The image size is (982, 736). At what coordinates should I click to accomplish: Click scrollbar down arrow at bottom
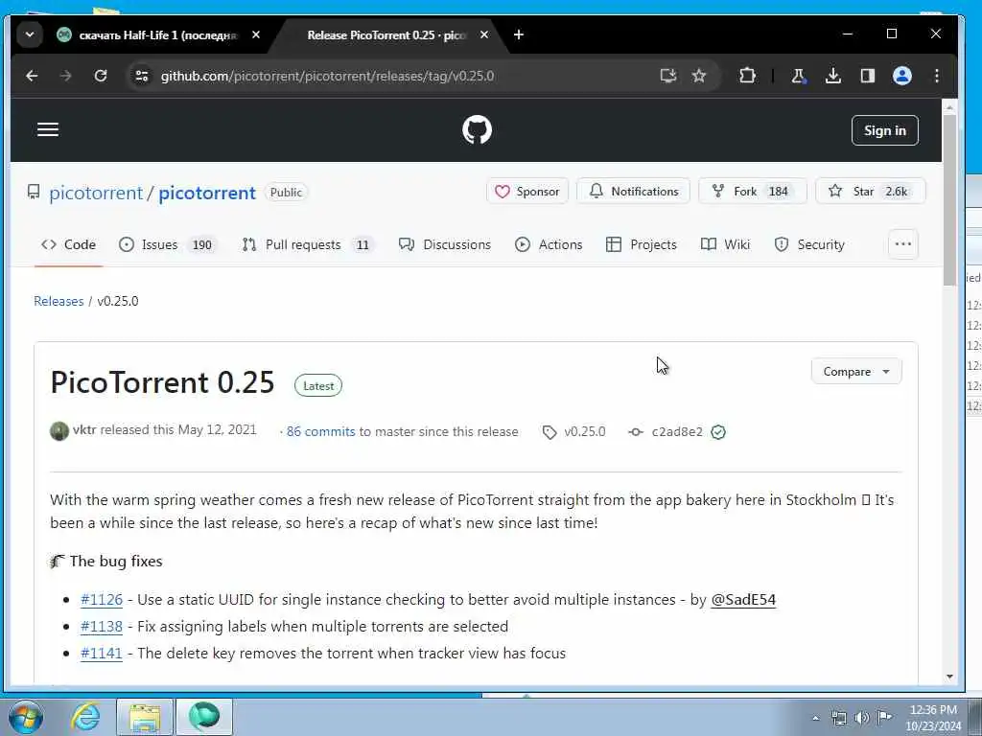tap(949, 677)
